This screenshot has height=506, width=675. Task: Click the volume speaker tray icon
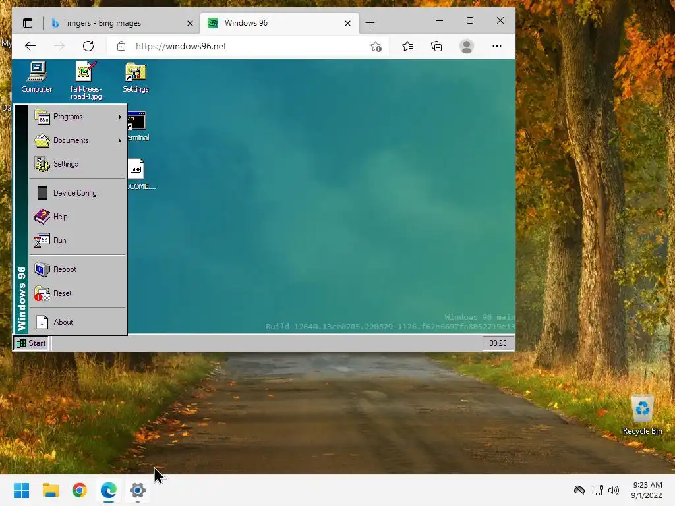[614, 490]
